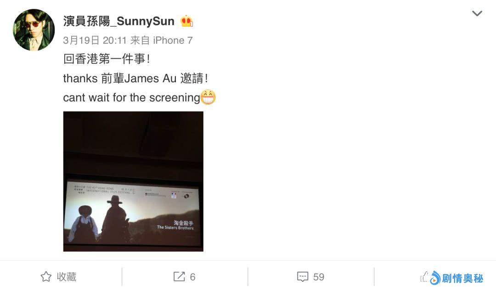Image resolution: width=496 pixels, height=292 pixels.
Task: Open the profile avatar of SunnySun
Action: click(x=34, y=30)
